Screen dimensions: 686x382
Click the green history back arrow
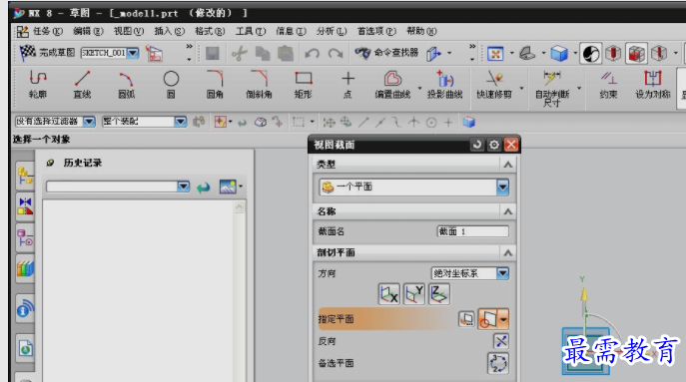(x=203, y=188)
